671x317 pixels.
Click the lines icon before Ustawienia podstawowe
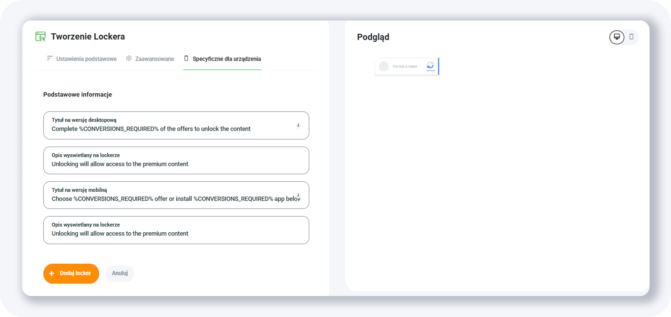pos(50,58)
